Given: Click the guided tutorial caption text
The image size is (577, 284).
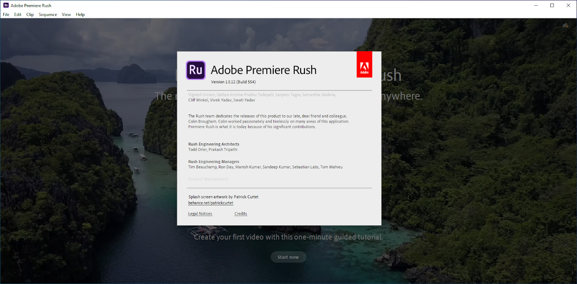Looking at the screenshot, I should coord(288,237).
